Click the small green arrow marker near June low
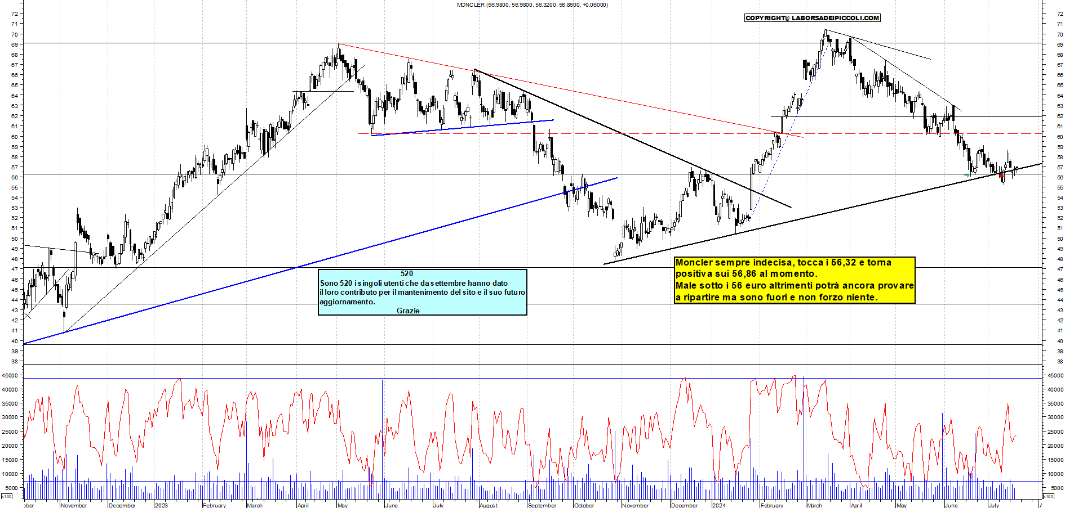The image size is (1065, 508). pyautogui.click(x=967, y=176)
